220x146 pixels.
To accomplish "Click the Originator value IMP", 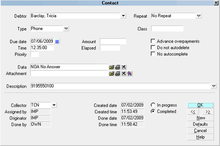I will 40,118.
